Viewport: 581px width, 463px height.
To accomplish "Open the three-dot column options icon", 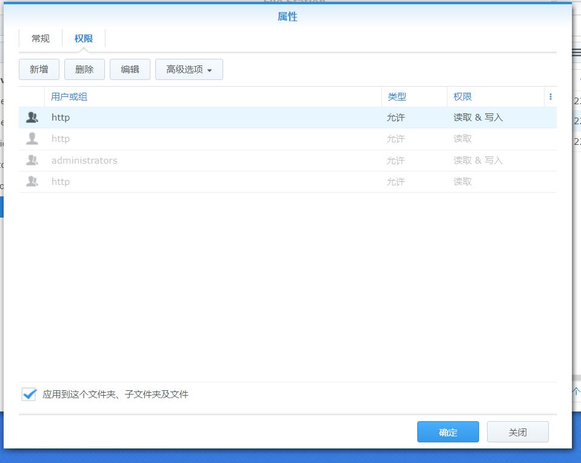I will click(x=550, y=96).
